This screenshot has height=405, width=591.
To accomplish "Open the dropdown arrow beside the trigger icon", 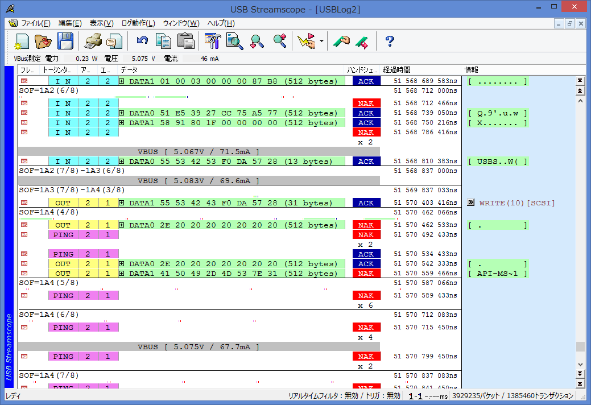I will click(x=321, y=41).
